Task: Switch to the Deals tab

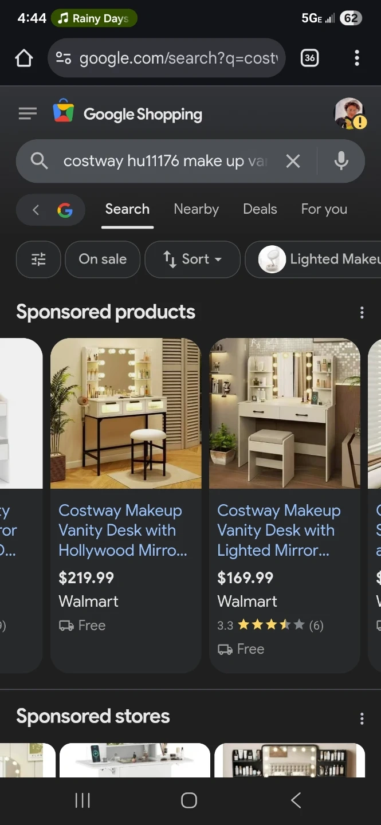Action: point(260,210)
